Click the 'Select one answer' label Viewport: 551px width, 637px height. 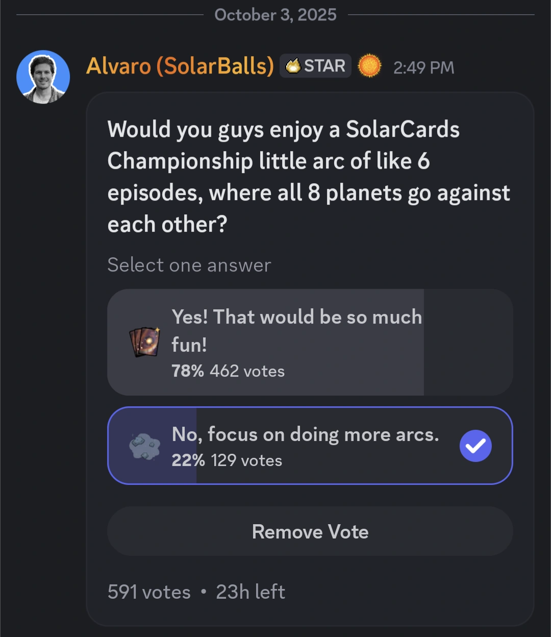pyautogui.click(x=189, y=265)
